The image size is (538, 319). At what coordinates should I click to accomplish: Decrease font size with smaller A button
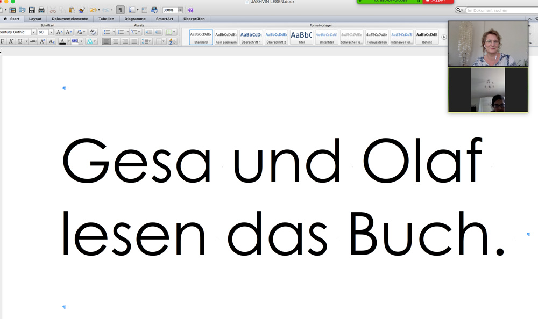pos(69,32)
